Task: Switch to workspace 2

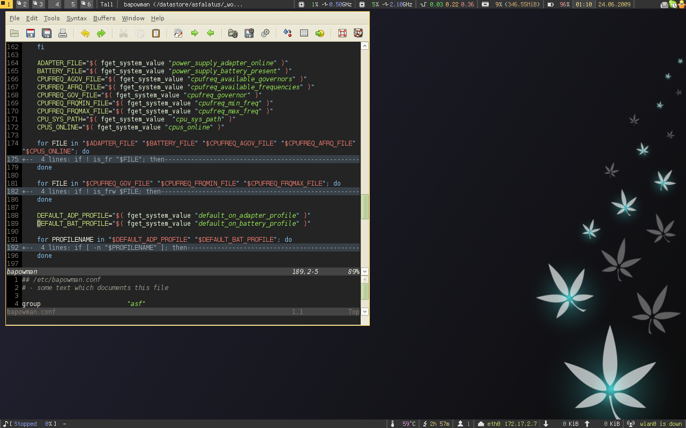Action: tap(22, 4)
